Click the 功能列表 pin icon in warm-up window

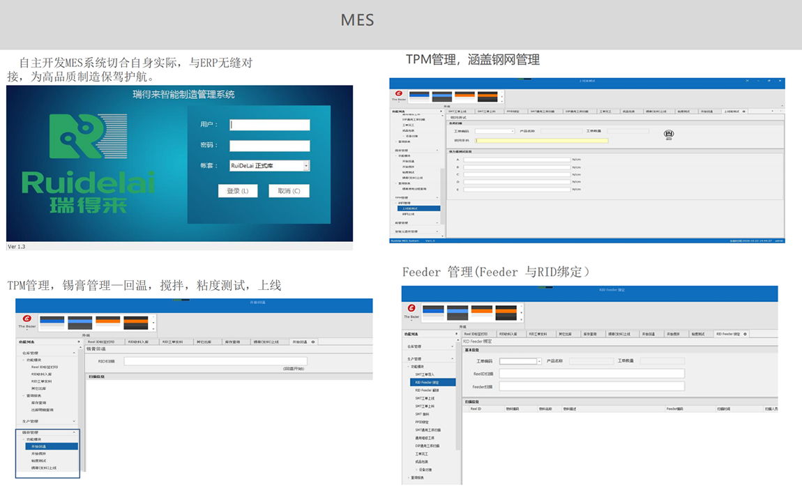pyautogui.click(x=77, y=342)
